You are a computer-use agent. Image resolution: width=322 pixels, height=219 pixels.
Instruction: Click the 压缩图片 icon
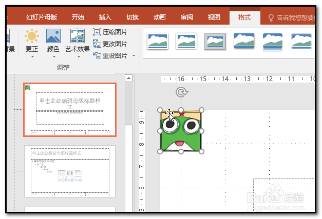tap(97, 32)
